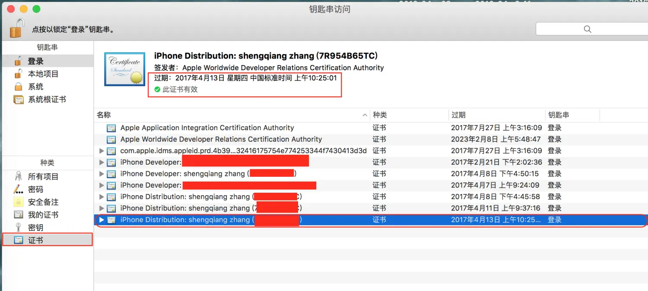Image resolution: width=648 pixels, height=291 pixels.
Task: Click certificate icon of iPhone Developer shengqiang zhang
Action: (x=111, y=174)
